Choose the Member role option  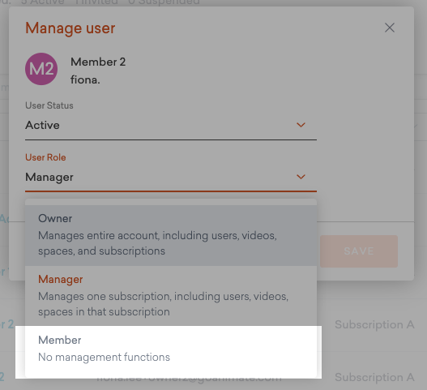pos(171,349)
